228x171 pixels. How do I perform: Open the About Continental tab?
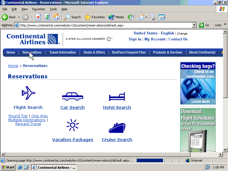pos(202,52)
